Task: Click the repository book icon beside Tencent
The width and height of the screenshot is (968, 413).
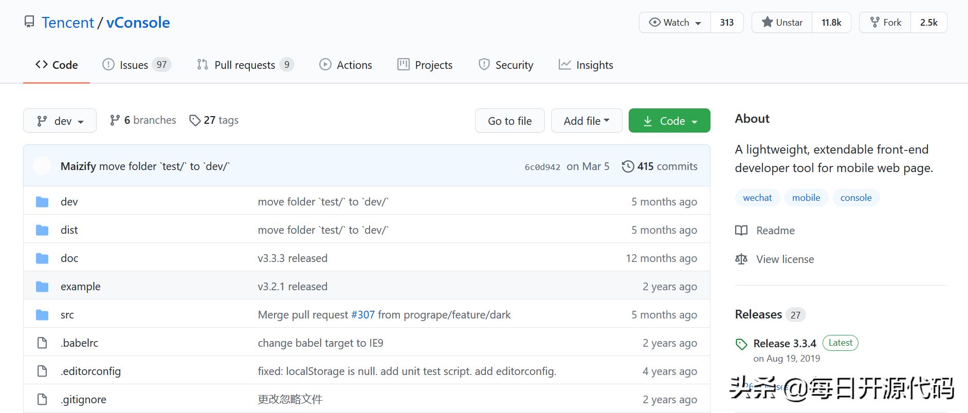Action: (x=30, y=22)
